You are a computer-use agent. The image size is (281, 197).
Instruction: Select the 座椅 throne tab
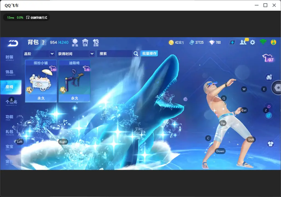point(11,87)
